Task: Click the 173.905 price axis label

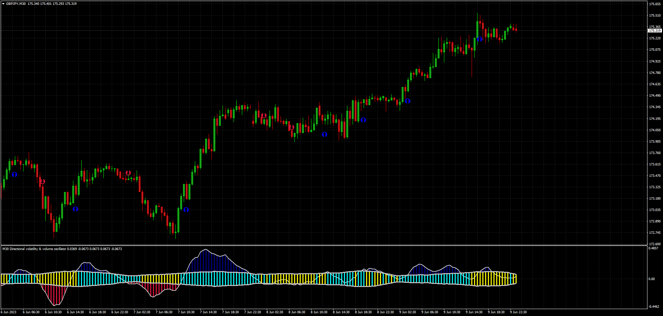Action: [x=655, y=142]
